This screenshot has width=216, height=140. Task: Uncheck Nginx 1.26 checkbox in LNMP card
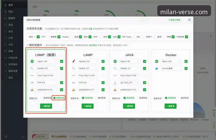[62, 61]
